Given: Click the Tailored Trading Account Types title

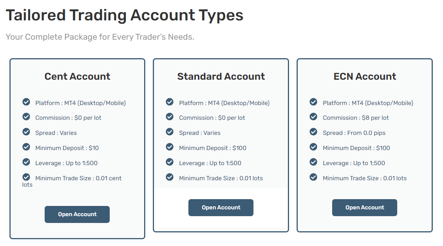Looking at the screenshot, I should click(x=124, y=15).
